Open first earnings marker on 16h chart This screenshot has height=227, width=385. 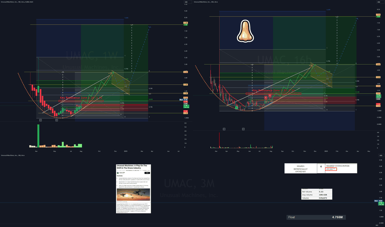(x=224, y=129)
